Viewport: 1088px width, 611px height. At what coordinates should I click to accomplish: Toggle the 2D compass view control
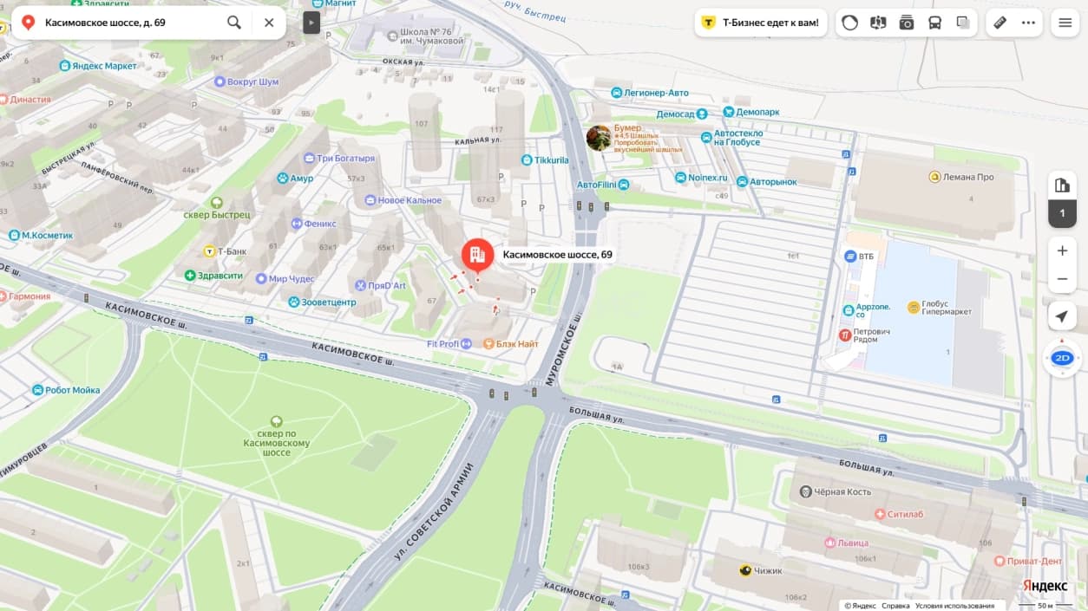[1062, 358]
